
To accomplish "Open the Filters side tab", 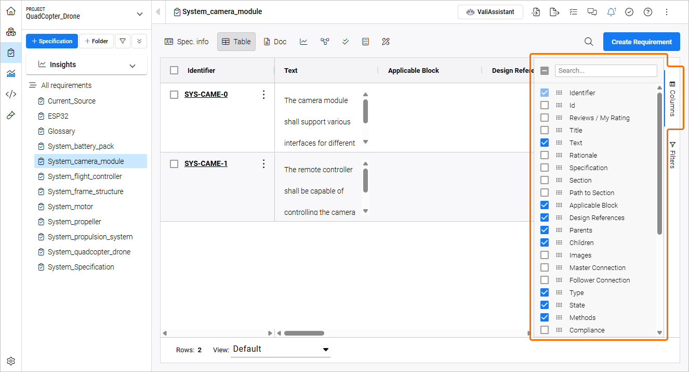I will point(672,155).
